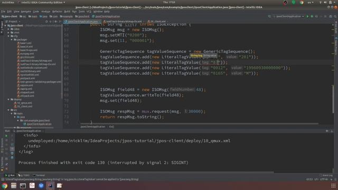Click the UTF-8 encoding in status bar
This screenshot has height=190, width=338.
click(x=324, y=179)
